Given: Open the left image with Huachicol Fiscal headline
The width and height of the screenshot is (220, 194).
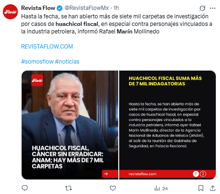Looking at the screenshot, I should point(70,125).
